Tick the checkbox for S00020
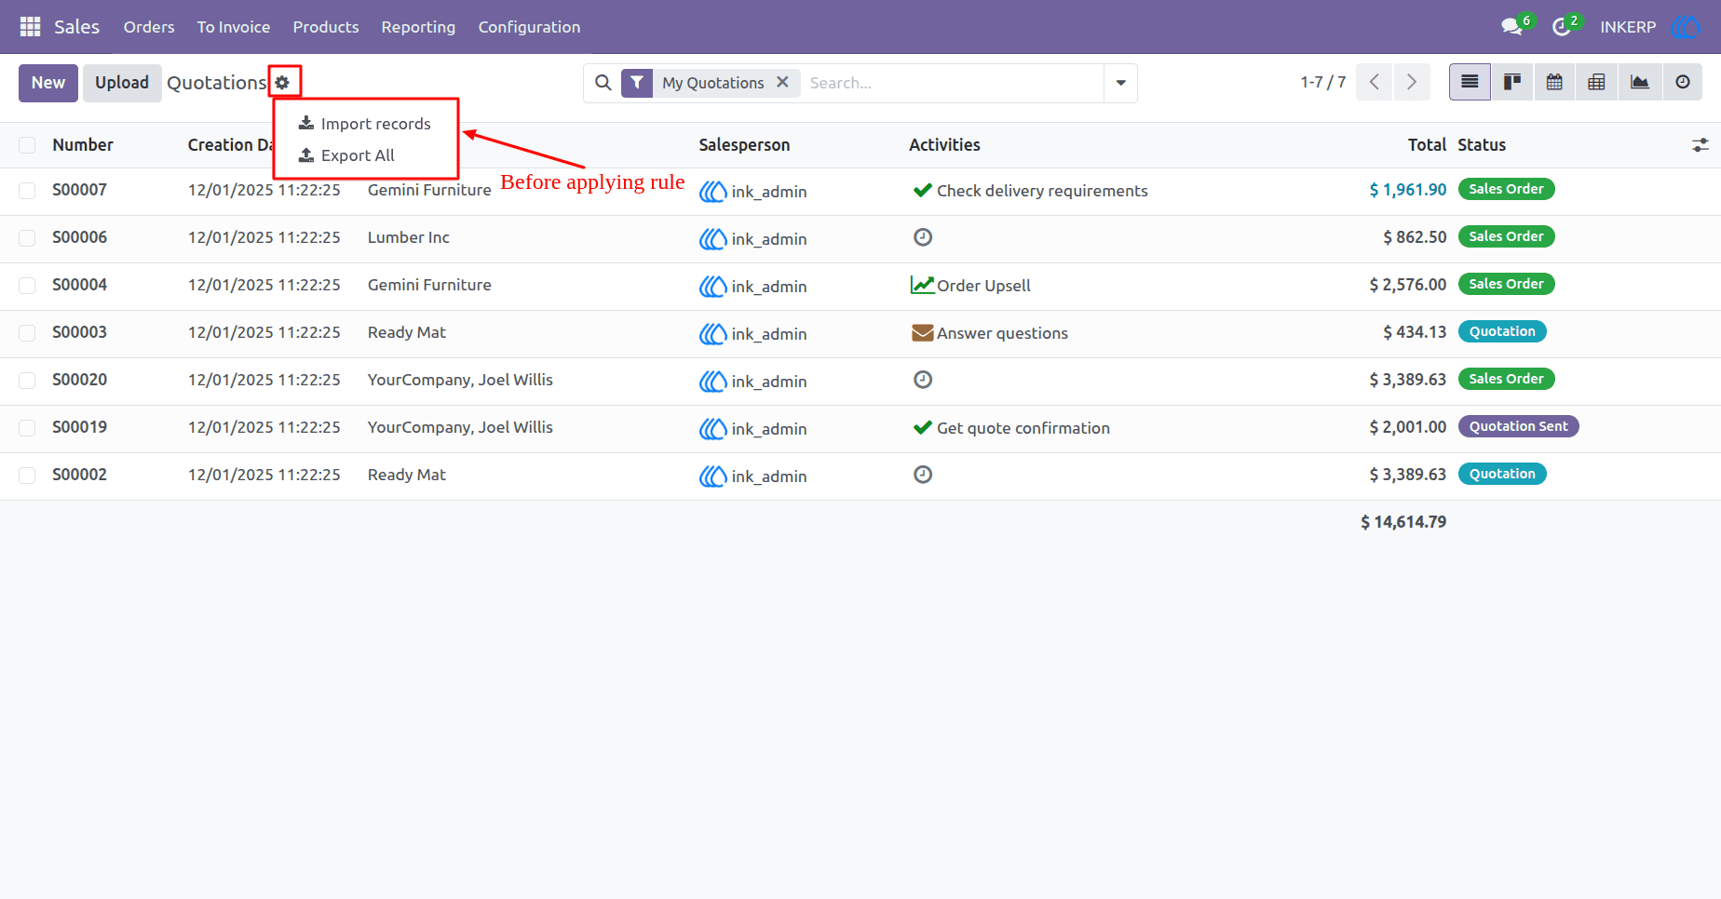The width and height of the screenshot is (1721, 899). (x=27, y=381)
